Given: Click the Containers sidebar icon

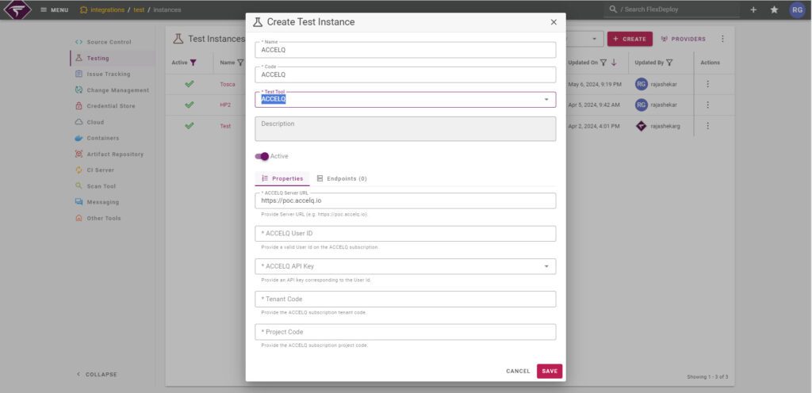Looking at the screenshot, I should click(79, 138).
